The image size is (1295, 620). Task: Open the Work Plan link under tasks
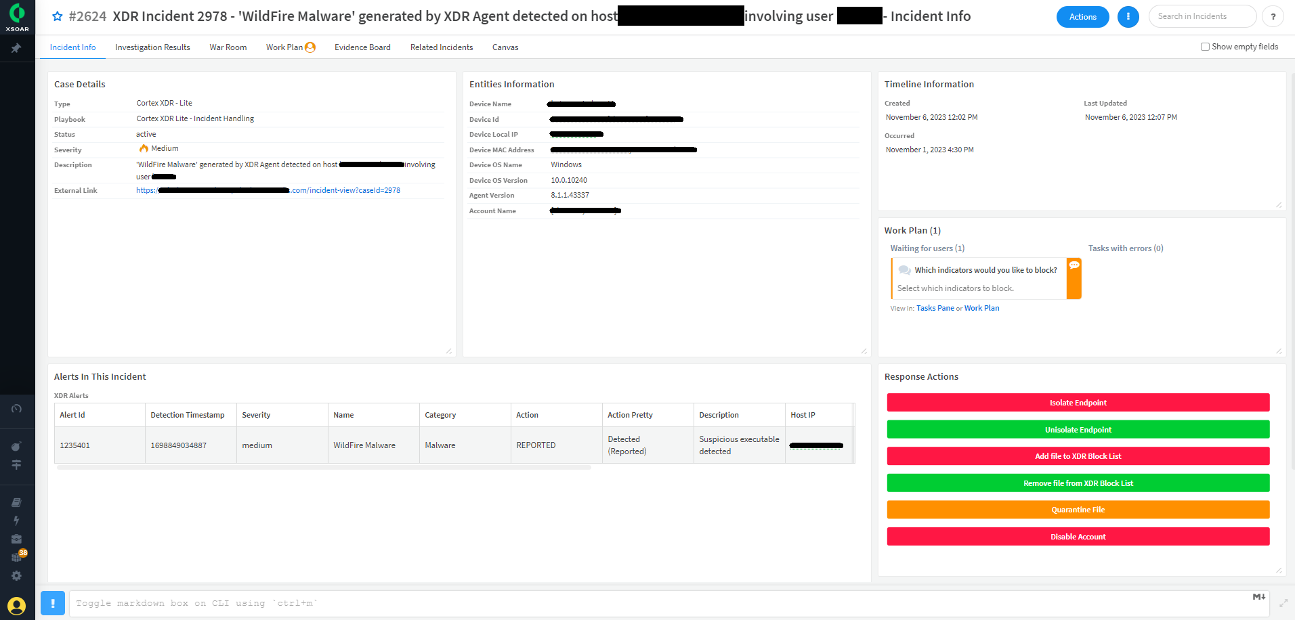[x=981, y=308]
